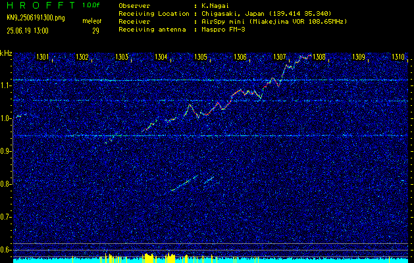Click the Receiving antenna label
The width and height of the screenshot is (414, 263).
click(152, 30)
